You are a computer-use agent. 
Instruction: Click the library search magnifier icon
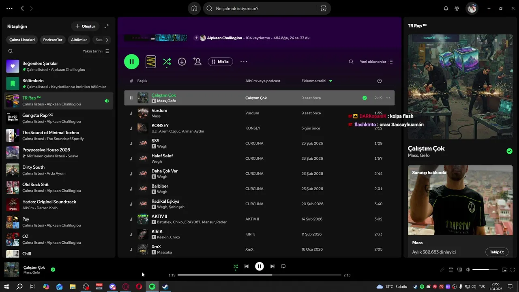(x=11, y=51)
